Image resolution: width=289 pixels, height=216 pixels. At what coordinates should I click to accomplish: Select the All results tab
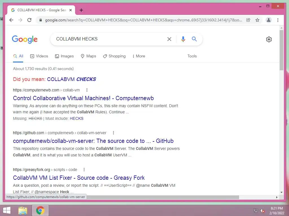(x=18, y=56)
